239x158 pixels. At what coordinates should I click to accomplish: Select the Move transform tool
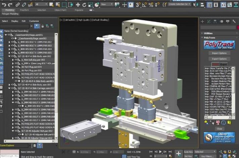pyautogui.click(x=78, y=5)
